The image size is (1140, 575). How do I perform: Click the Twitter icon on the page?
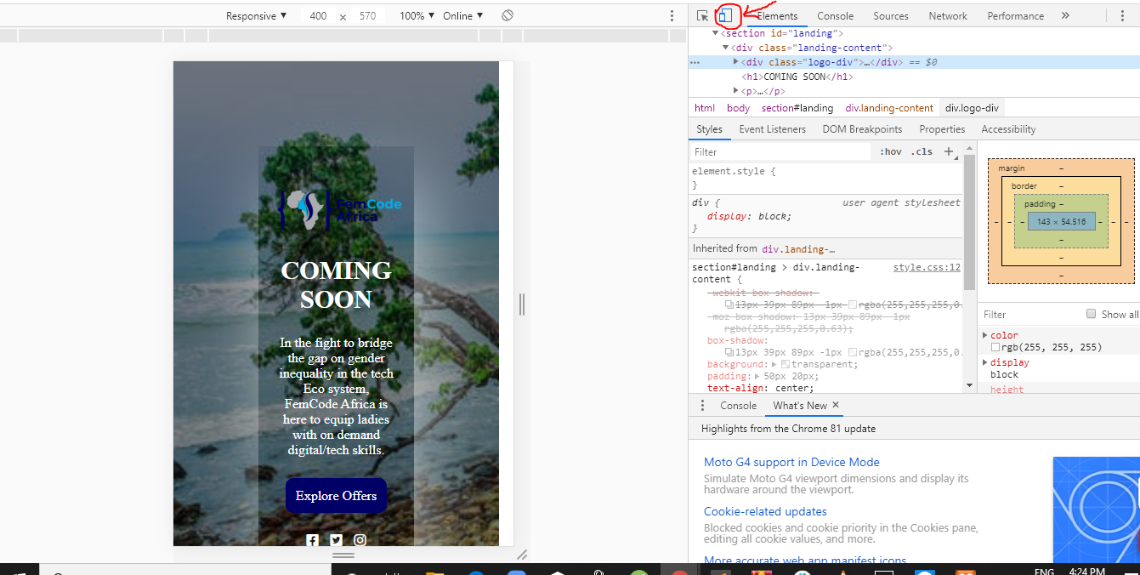(x=336, y=540)
